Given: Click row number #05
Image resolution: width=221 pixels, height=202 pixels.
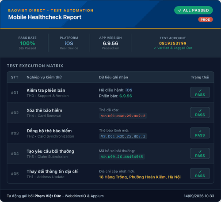Looking at the screenshot, I should pos(15,174).
